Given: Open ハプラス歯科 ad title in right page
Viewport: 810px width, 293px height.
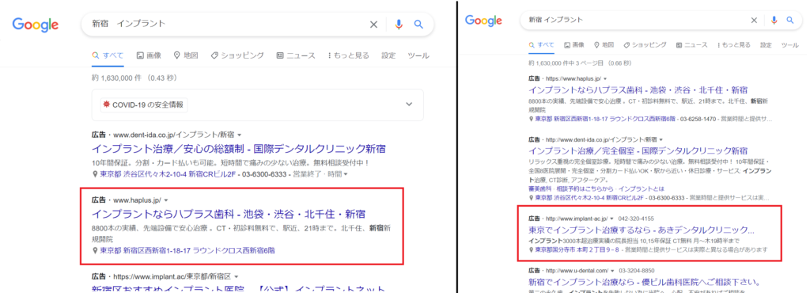Looking at the screenshot, I should (638, 89).
